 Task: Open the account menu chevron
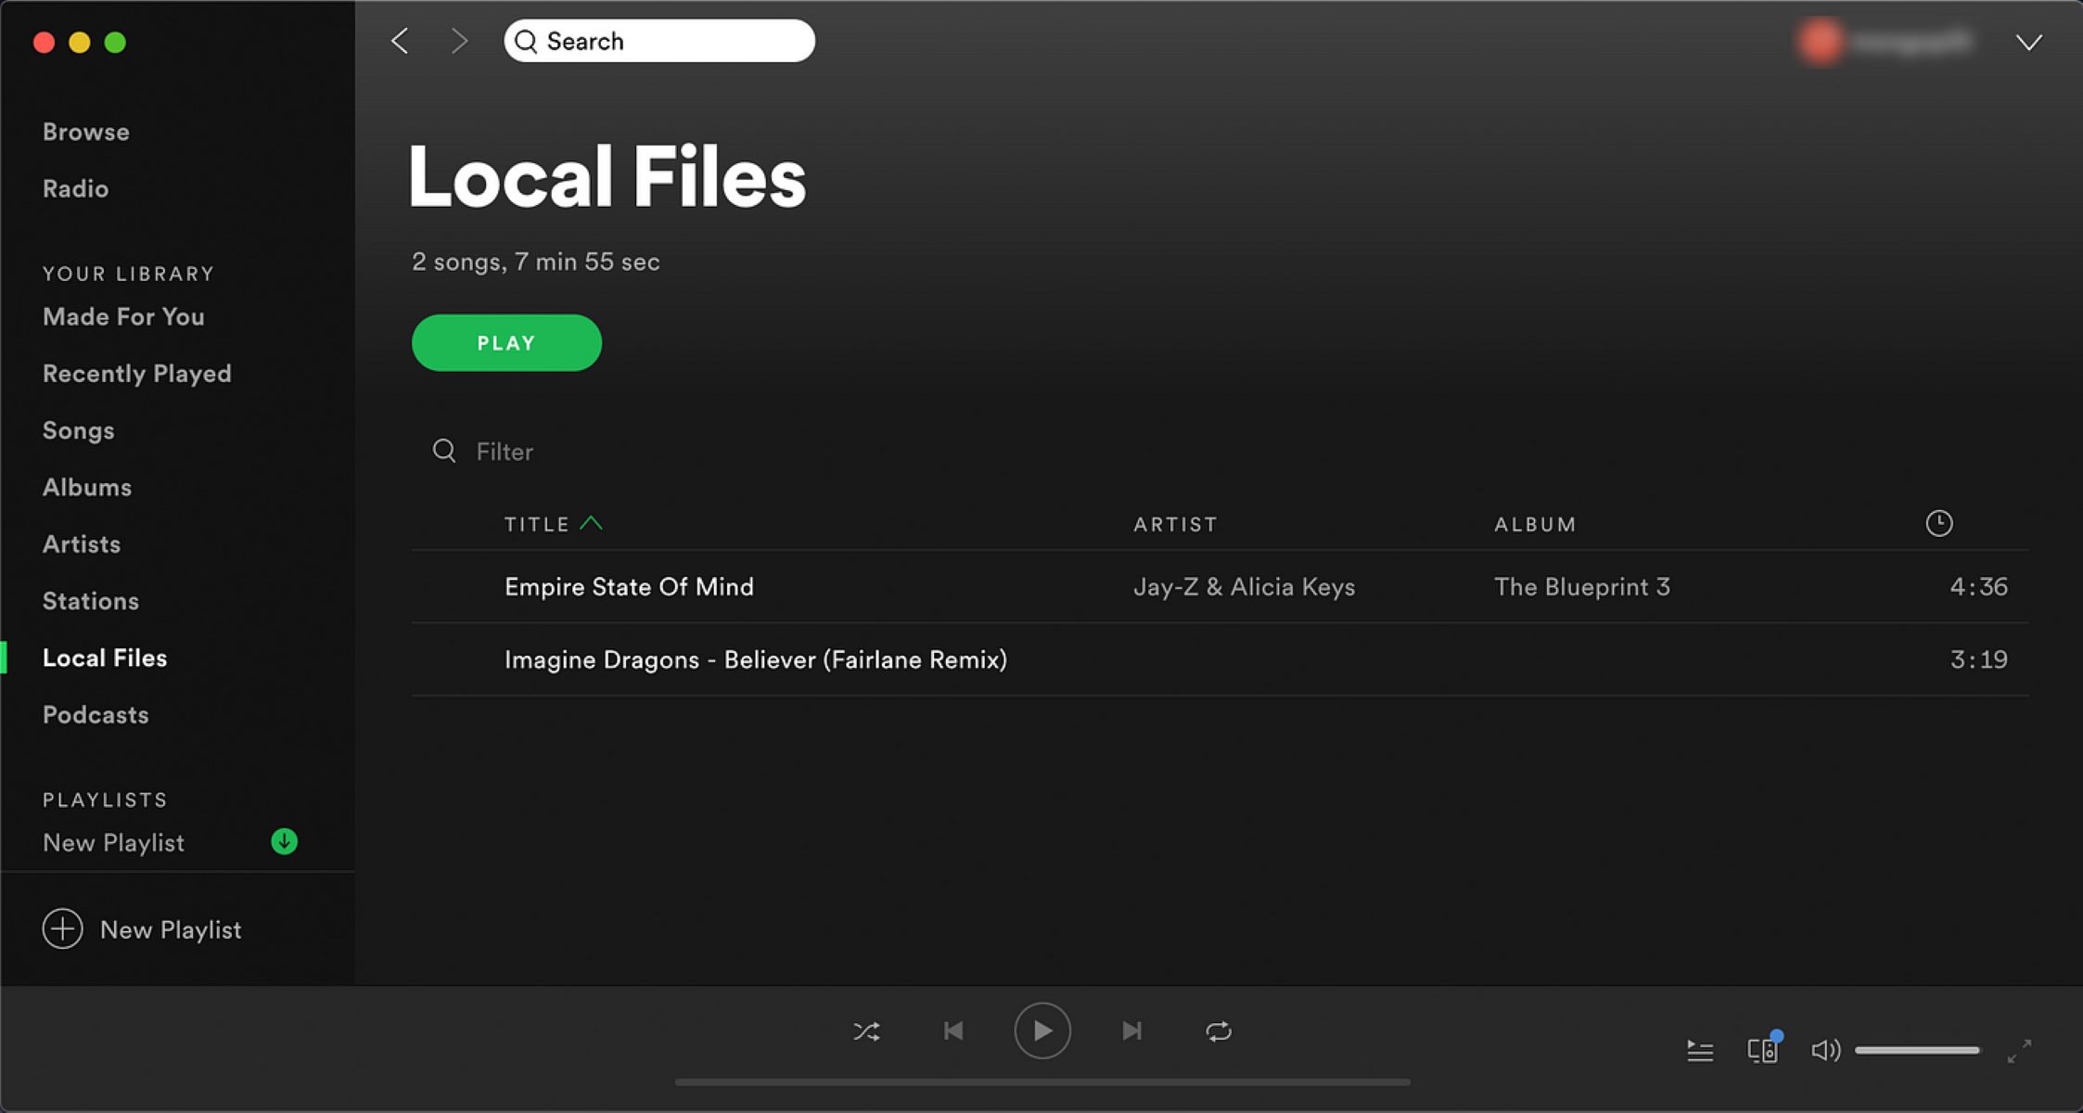pyautogui.click(x=2029, y=43)
